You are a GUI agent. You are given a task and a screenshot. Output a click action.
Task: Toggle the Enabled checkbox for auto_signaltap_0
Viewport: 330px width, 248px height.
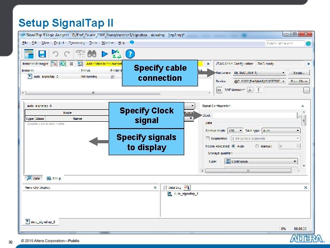pyautogui.click(x=112, y=77)
